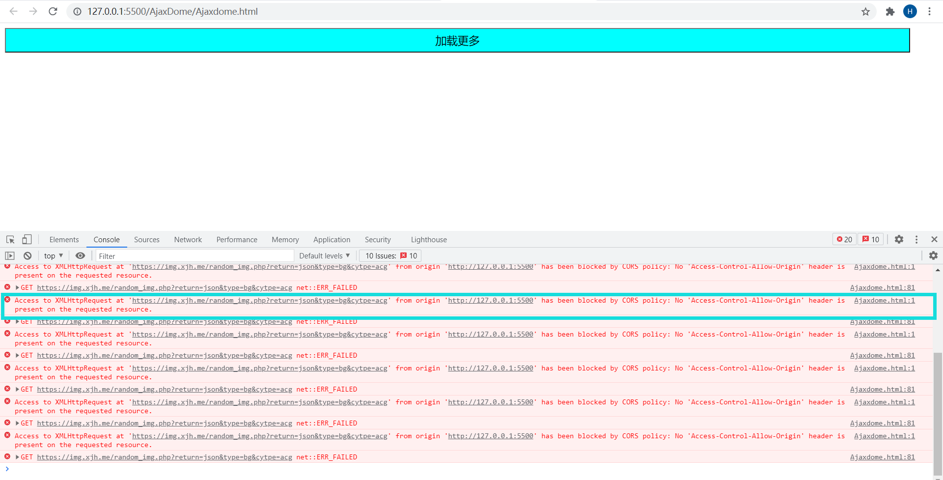Click the 10 Issues button

[x=391, y=255]
